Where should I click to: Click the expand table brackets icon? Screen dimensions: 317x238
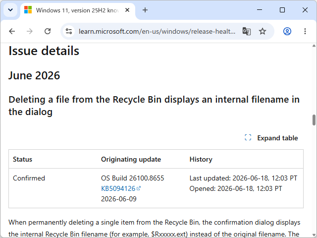point(248,137)
